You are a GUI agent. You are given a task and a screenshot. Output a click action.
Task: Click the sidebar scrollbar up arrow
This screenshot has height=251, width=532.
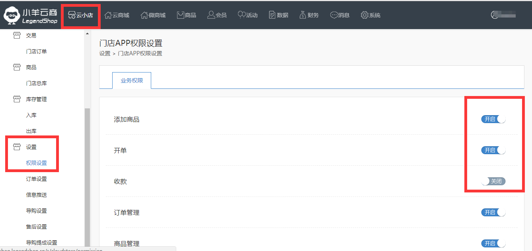[x=87, y=33]
